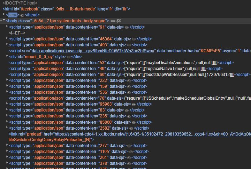This screenshot has width=251, height=169.
Task: Click ellipsis badge of script len 95963
Action: (x=134, y=104)
